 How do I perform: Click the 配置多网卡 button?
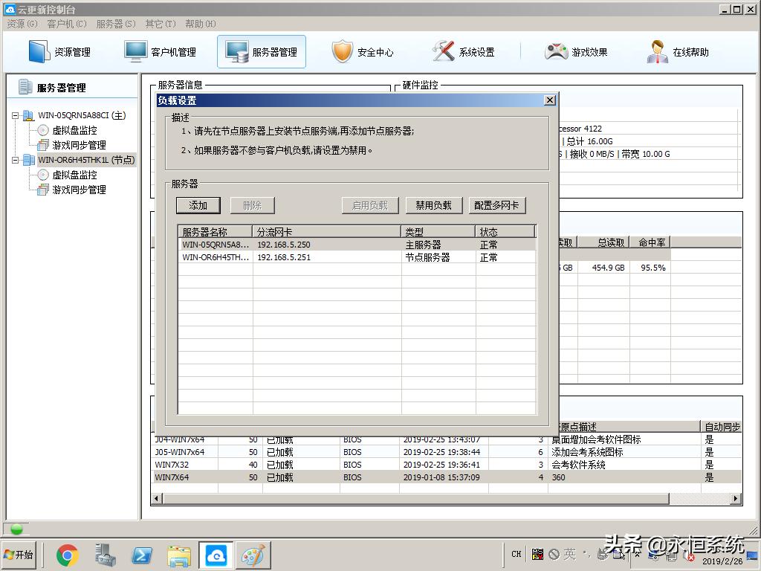click(497, 205)
